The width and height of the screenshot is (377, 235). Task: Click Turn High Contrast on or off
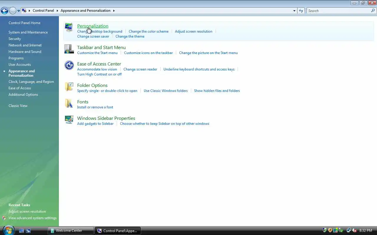click(99, 74)
